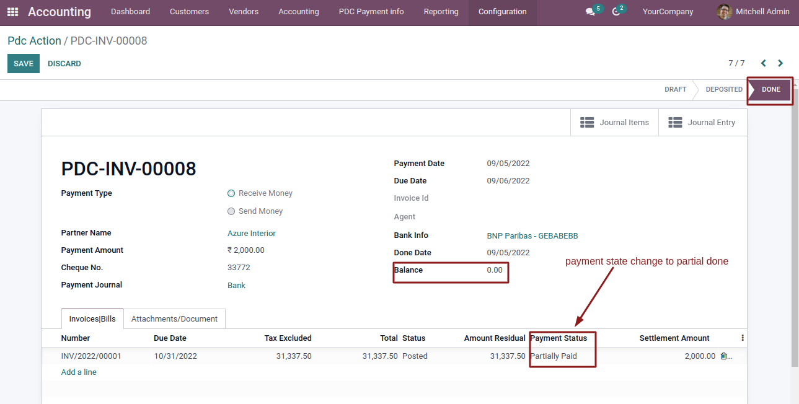Open the Configuration menu
799x404 pixels.
[503, 12]
